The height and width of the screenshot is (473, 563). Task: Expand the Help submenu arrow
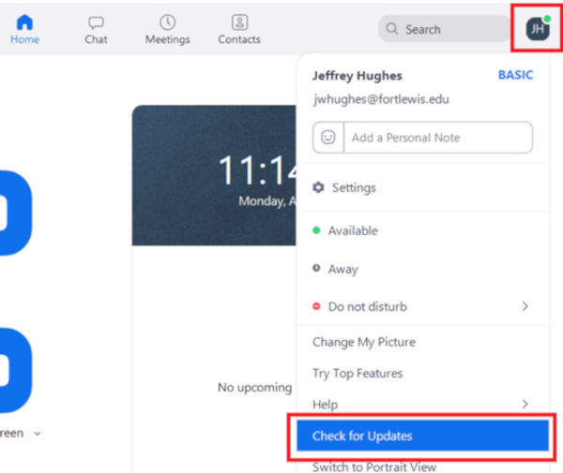pos(525,404)
